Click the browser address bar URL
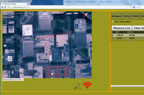Image resolution: width=144 pixels, height=95 pixels. click(20, 7)
